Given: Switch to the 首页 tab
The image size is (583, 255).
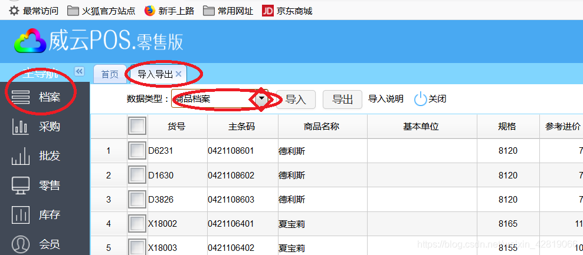Looking at the screenshot, I should point(110,74).
